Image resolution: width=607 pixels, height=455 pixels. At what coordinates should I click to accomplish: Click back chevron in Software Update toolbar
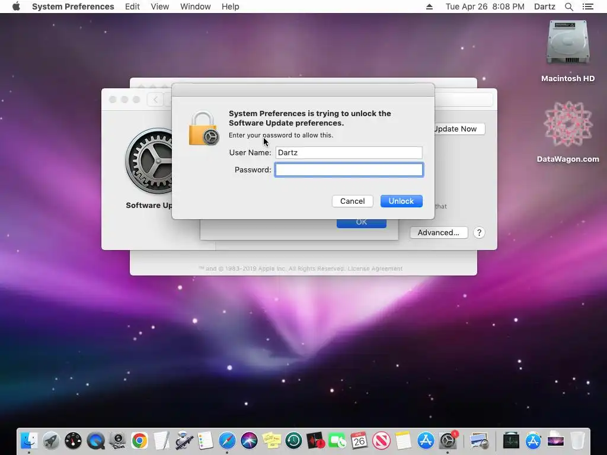[x=155, y=100]
